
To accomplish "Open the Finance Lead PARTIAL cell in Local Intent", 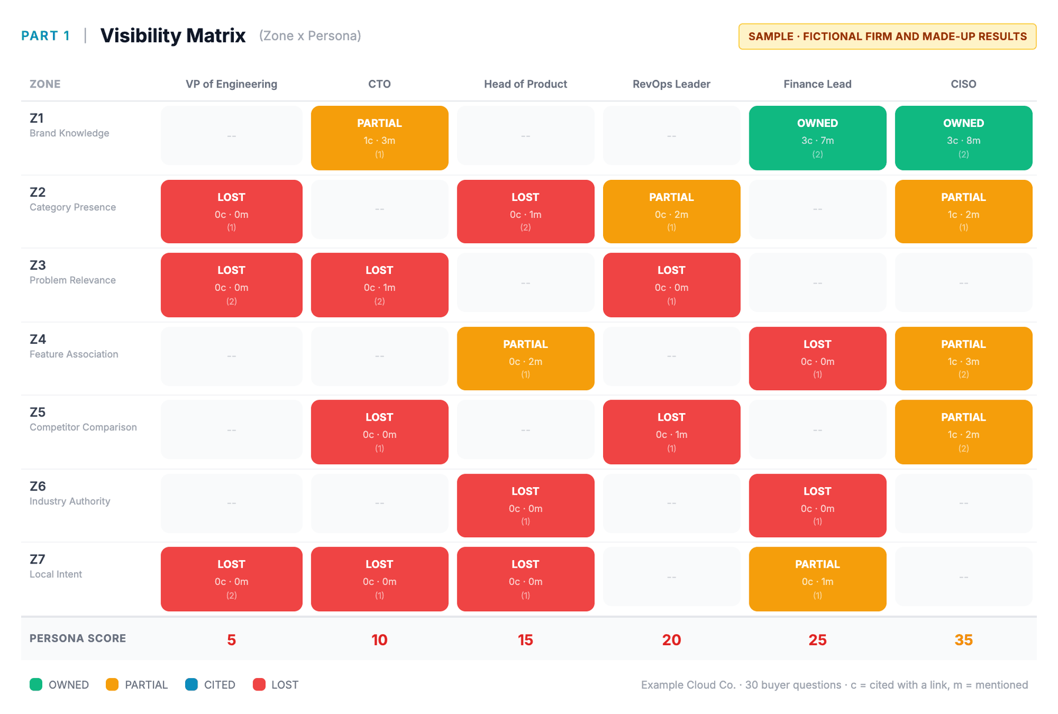I will pyautogui.click(x=818, y=579).
